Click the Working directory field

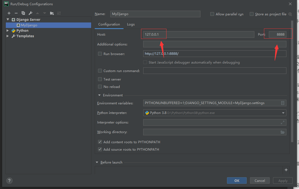tap(215, 132)
